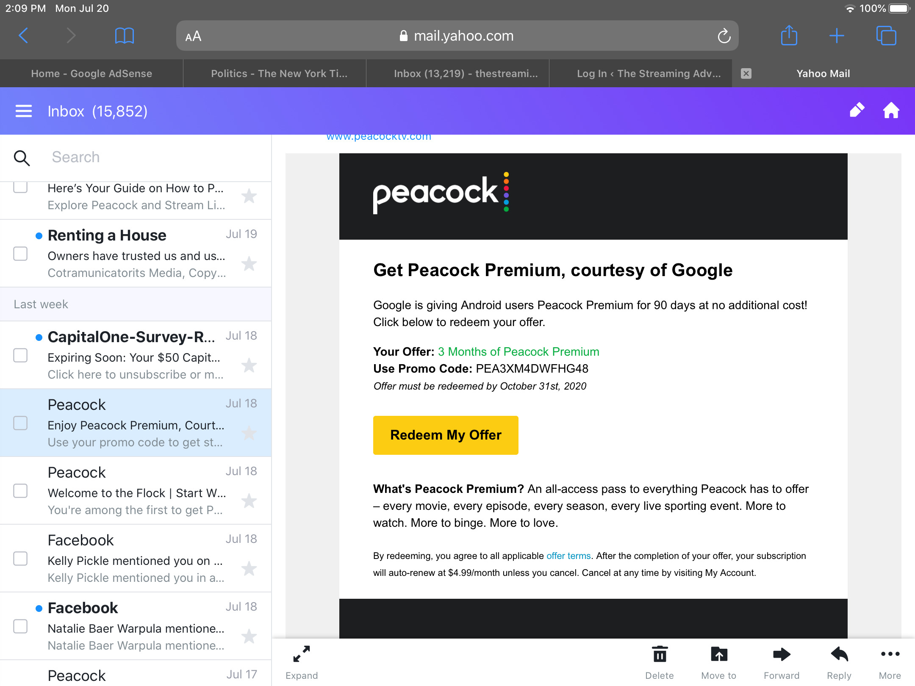Forward this email using the arrow icon
The width and height of the screenshot is (915, 686).
point(782,663)
